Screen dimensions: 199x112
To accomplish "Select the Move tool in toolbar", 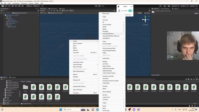I will 6,6.
